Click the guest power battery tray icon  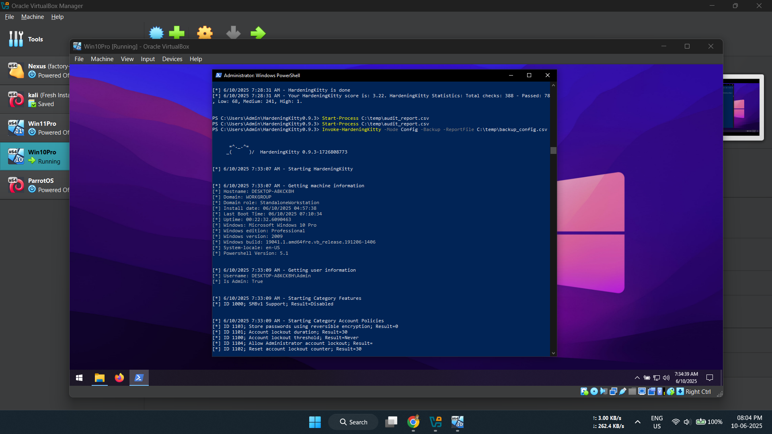pyautogui.click(x=647, y=378)
